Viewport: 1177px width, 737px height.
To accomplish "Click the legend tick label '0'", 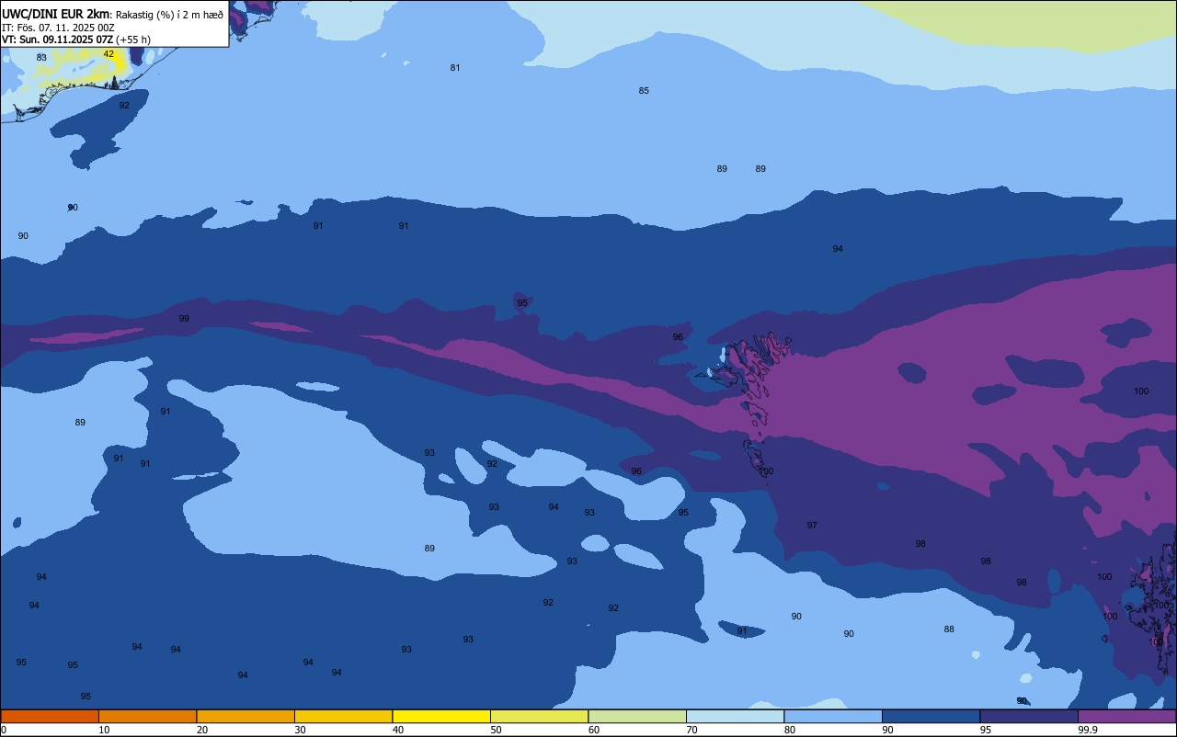I will pyautogui.click(x=4, y=730).
